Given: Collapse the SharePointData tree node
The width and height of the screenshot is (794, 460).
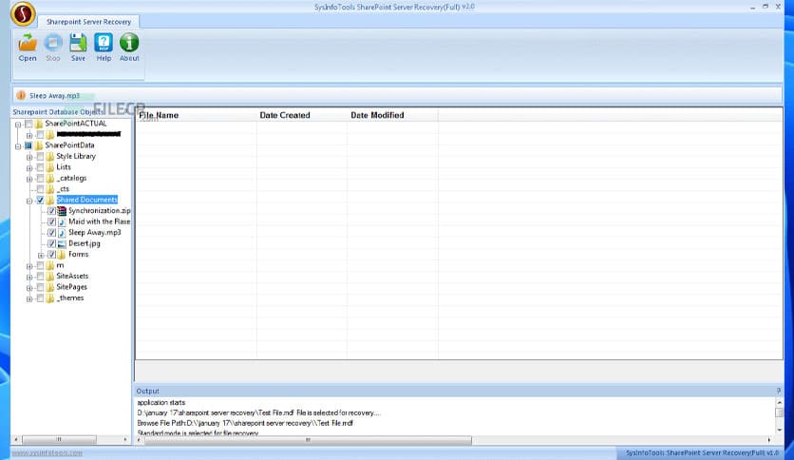Looking at the screenshot, I should click(x=18, y=146).
